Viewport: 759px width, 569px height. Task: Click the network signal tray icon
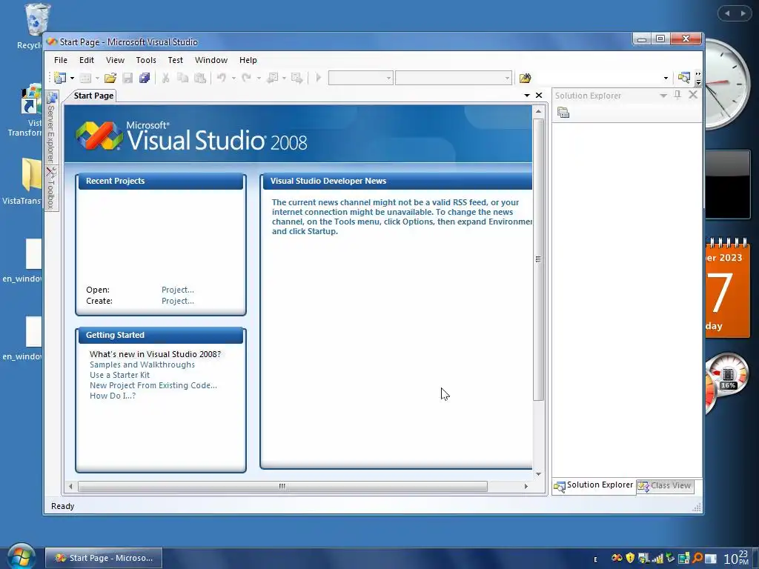pos(657,559)
